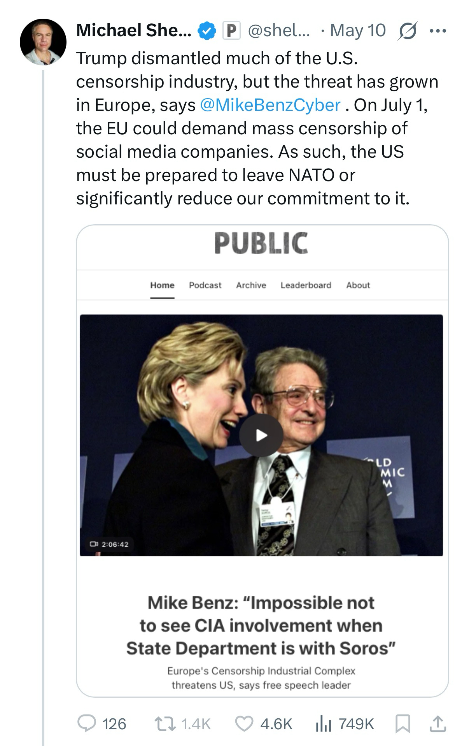Open the share post icon

click(x=438, y=723)
